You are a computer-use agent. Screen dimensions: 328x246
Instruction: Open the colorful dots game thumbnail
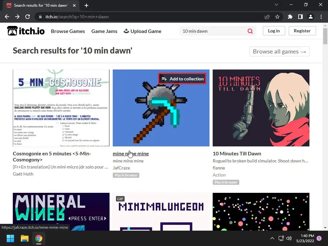pos(261,212)
